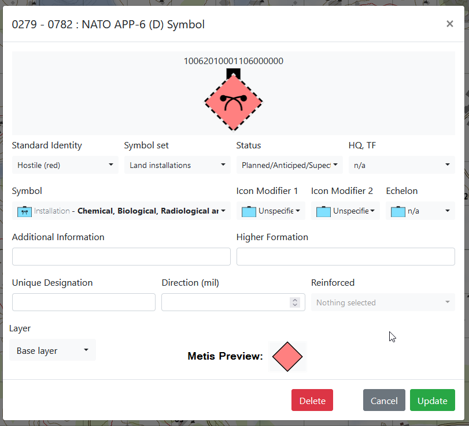The width and height of the screenshot is (469, 426).
Task: Click the installation icon in the Symbol dropdown
Action: pos(24,211)
